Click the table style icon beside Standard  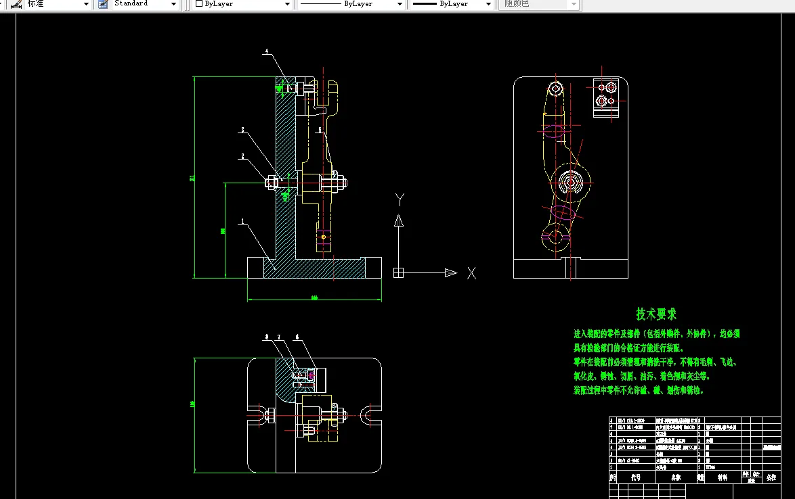(x=104, y=4)
